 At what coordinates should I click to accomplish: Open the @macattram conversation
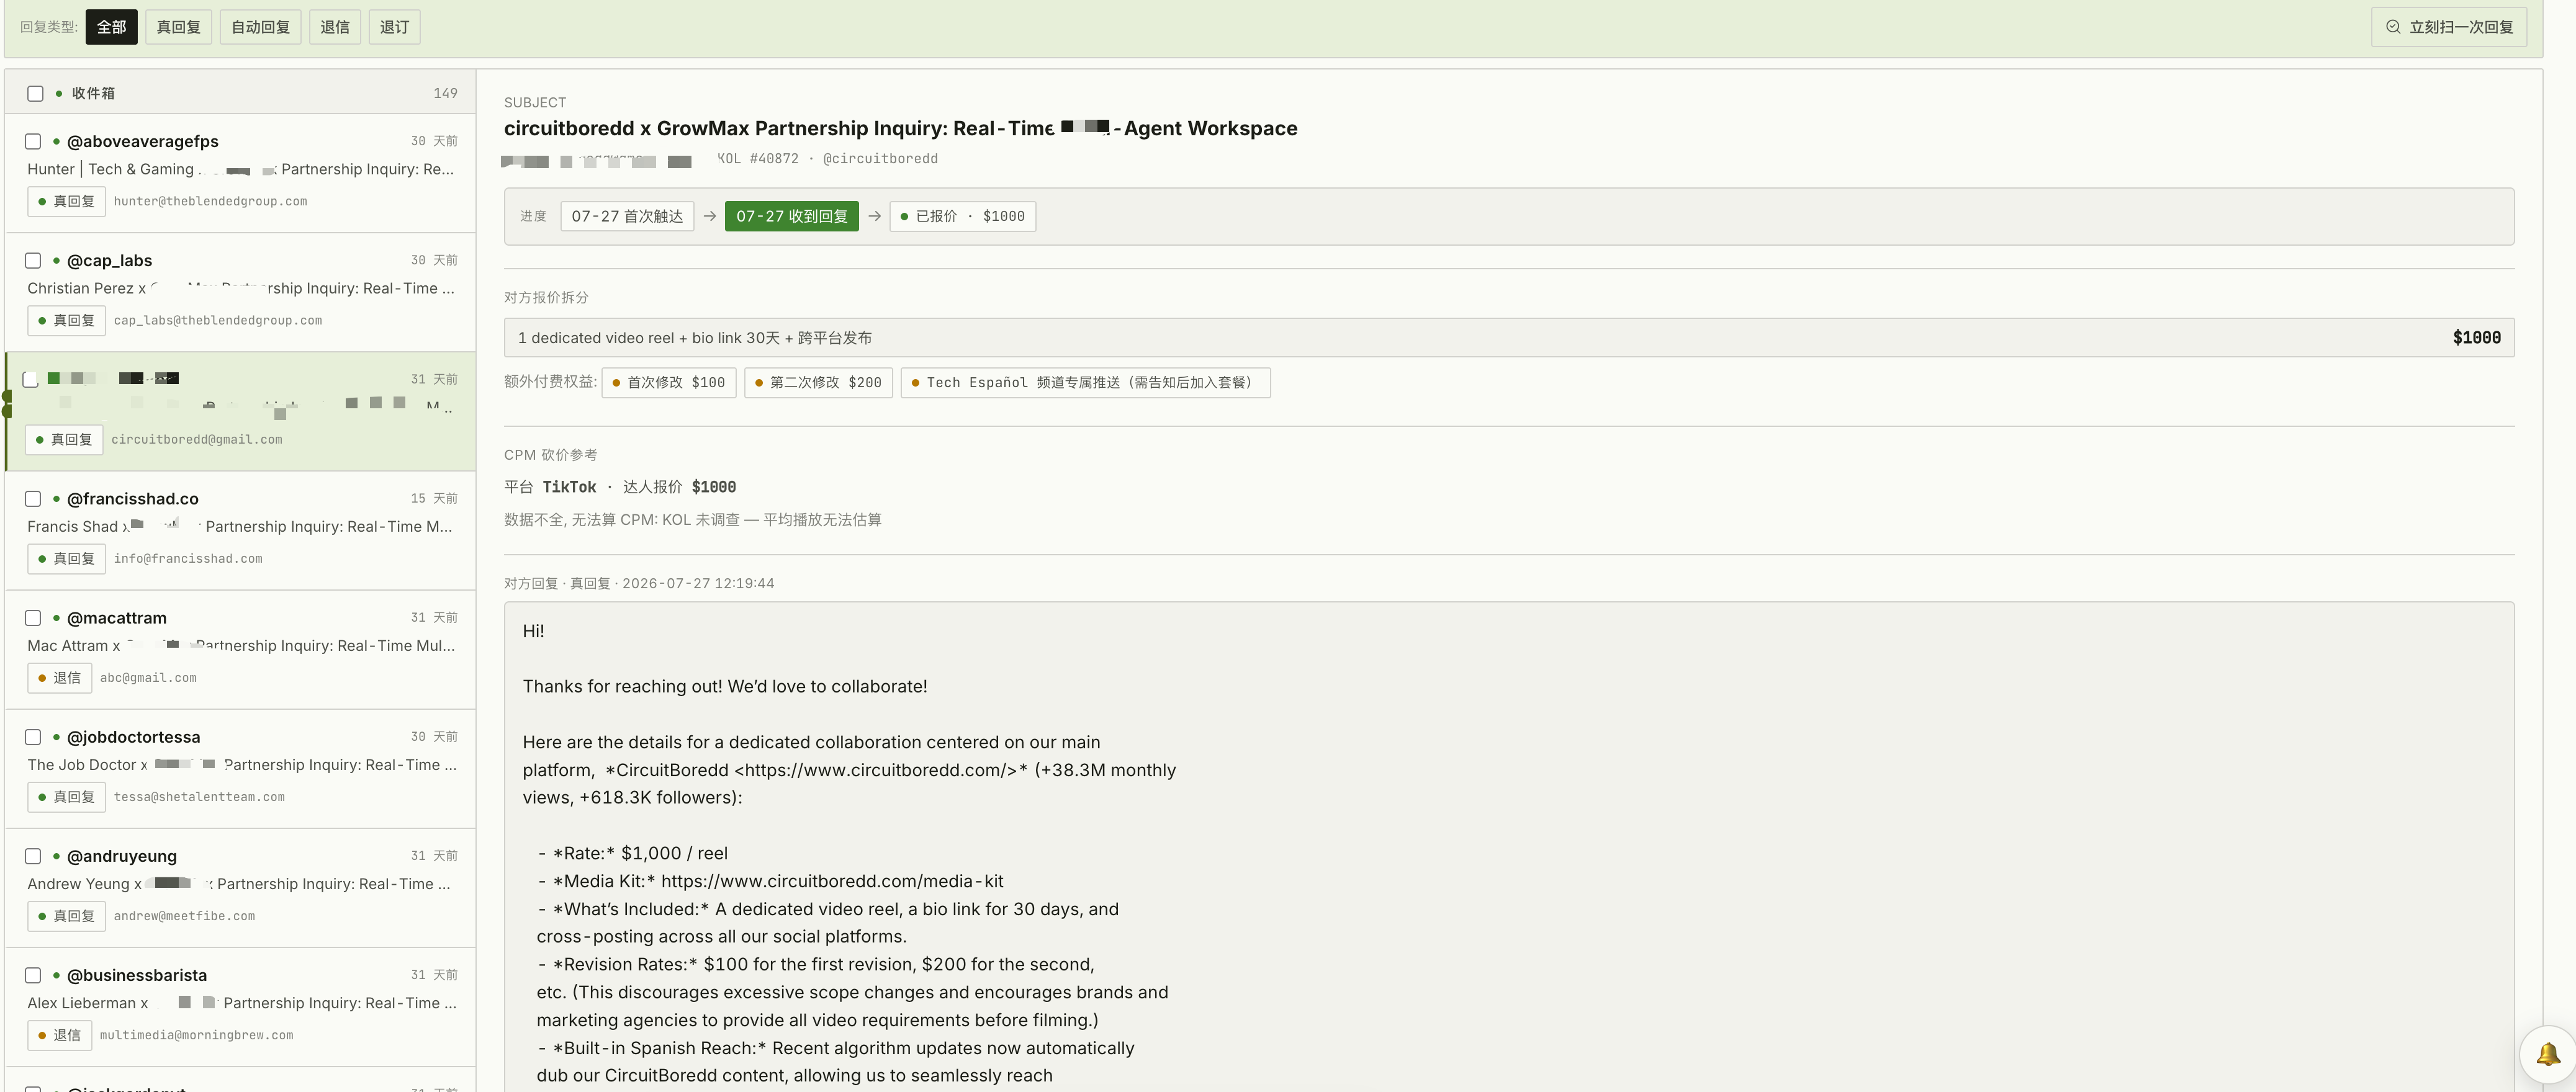240,649
